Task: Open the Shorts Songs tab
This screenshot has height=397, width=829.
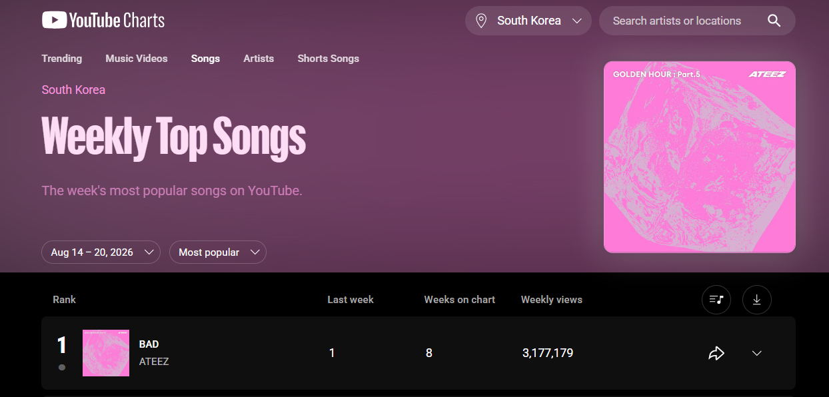Action: pyautogui.click(x=329, y=59)
